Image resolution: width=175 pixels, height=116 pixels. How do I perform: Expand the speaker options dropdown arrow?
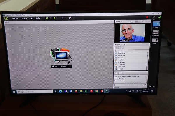pyautogui.click(x=50, y=18)
